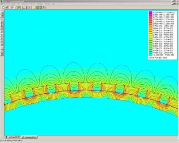Click the integral symbol toolbar icon
This screenshot has width=179, height=143.
tap(27, 8)
